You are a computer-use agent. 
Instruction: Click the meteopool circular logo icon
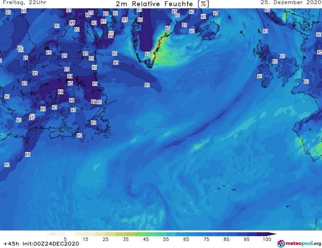281,244
